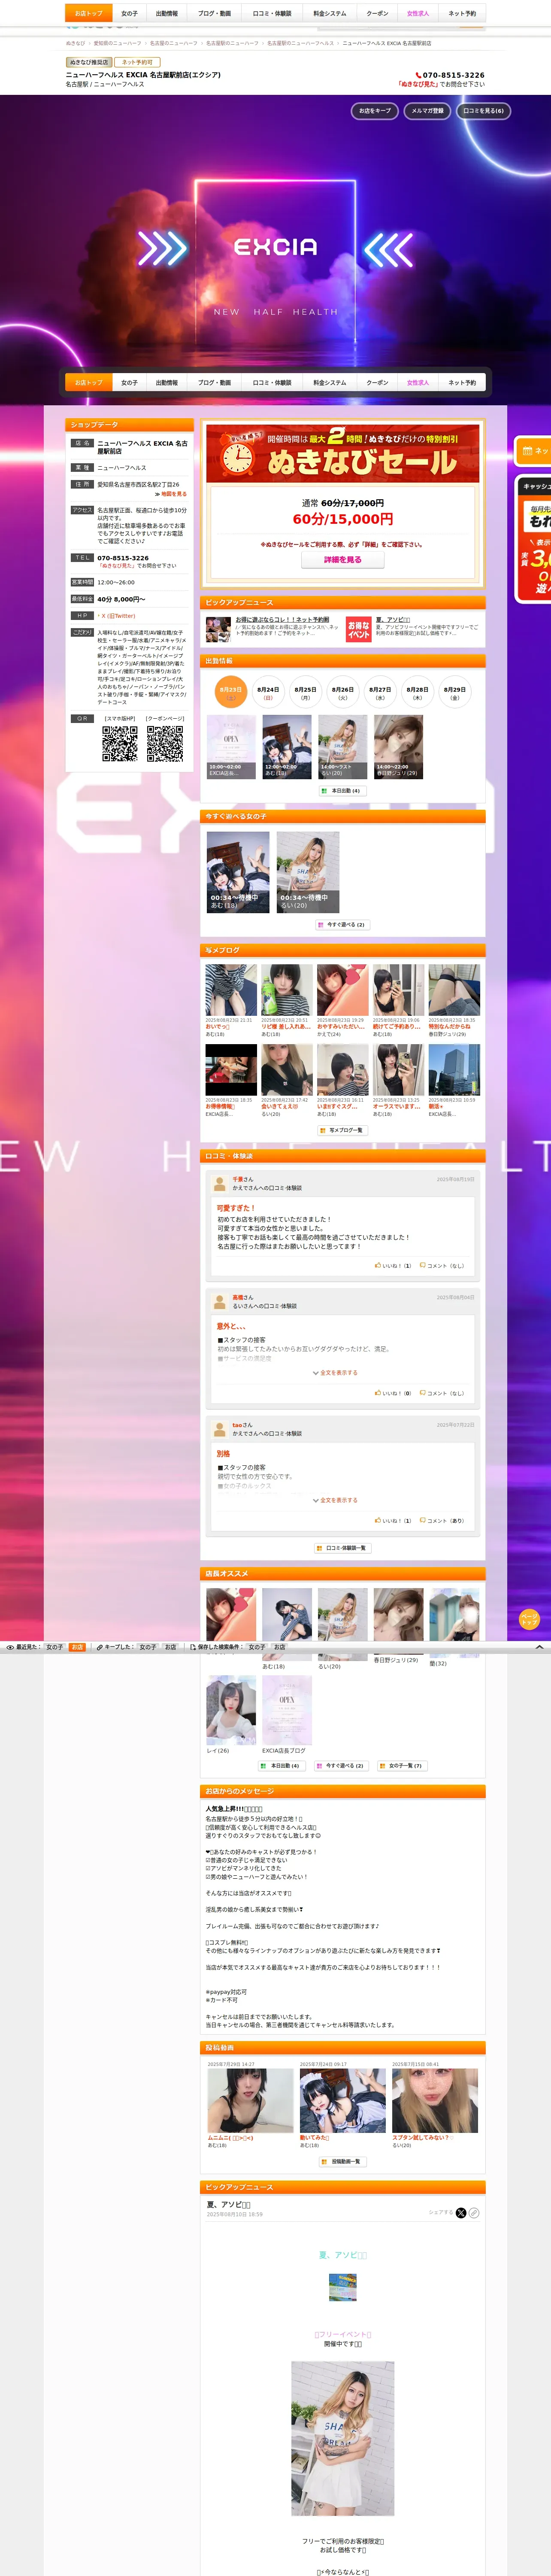551x2576 pixels.
Task: Open the おいでっ blog post thumbnail
Action: (231, 990)
